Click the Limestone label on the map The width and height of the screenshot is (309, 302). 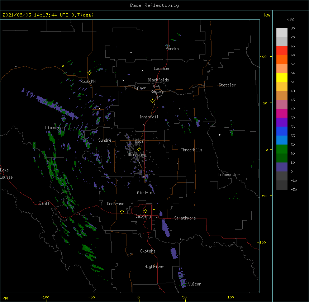(x=55, y=128)
